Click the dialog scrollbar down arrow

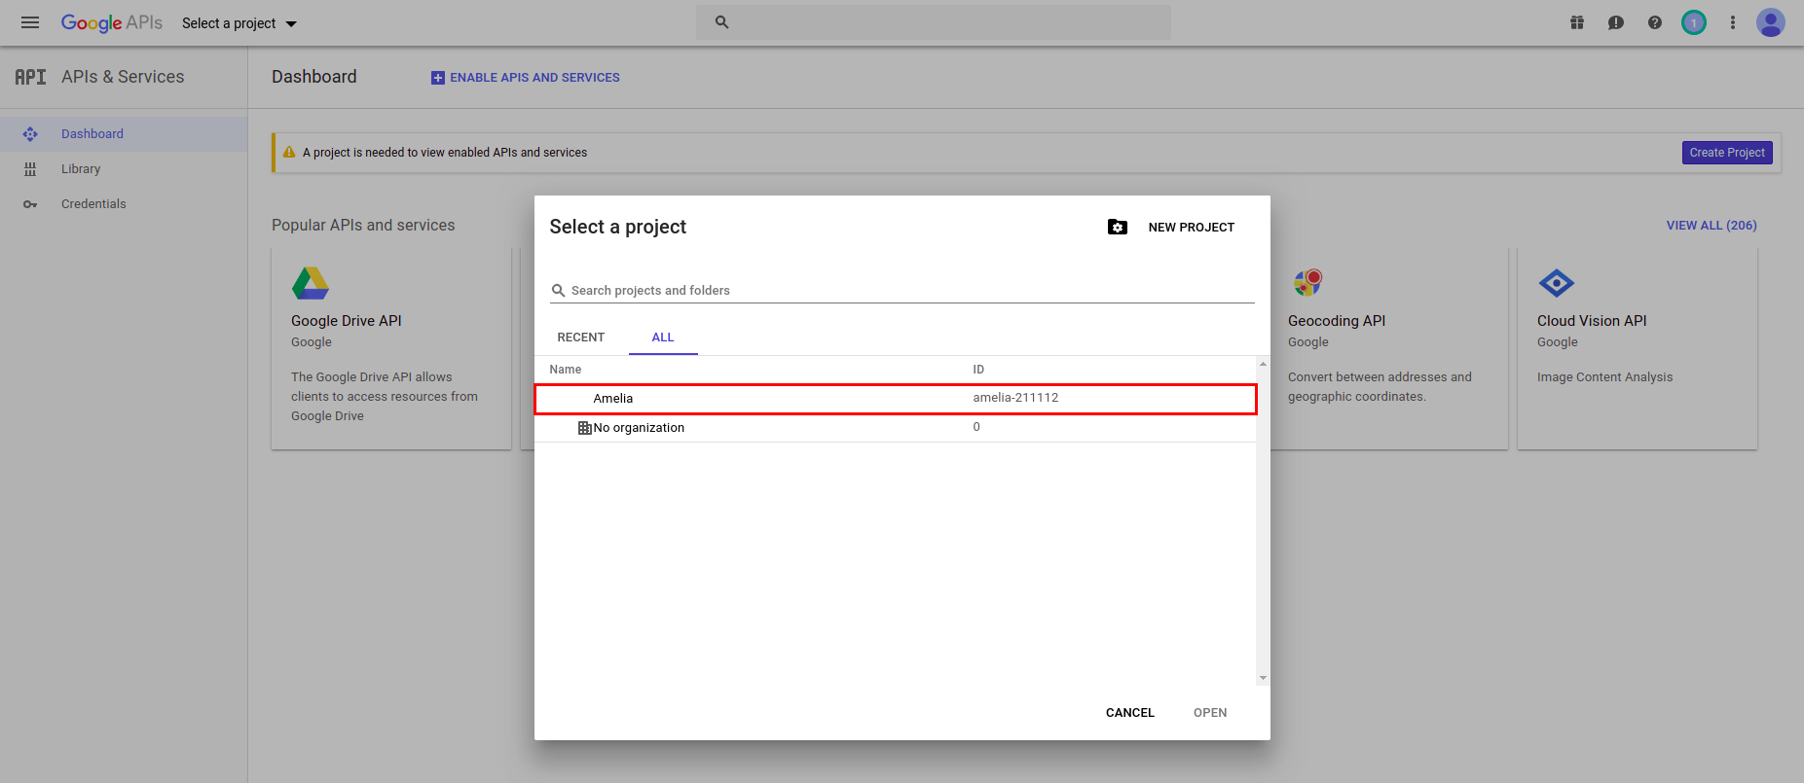point(1263,678)
